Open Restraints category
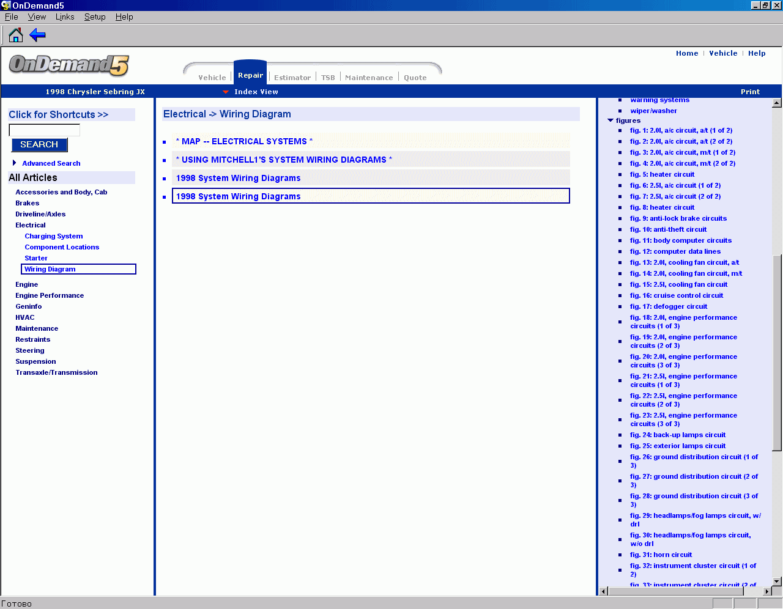The image size is (783, 609). (33, 339)
